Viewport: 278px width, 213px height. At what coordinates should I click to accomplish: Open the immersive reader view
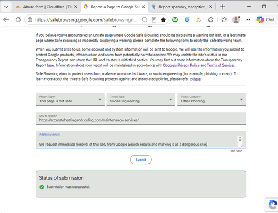coord(154,19)
